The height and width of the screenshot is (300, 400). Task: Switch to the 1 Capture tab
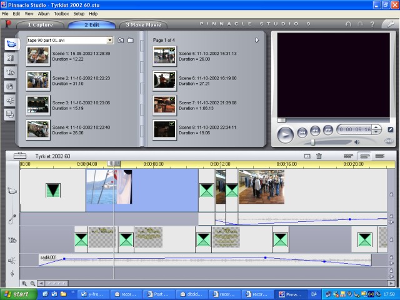(40, 25)
